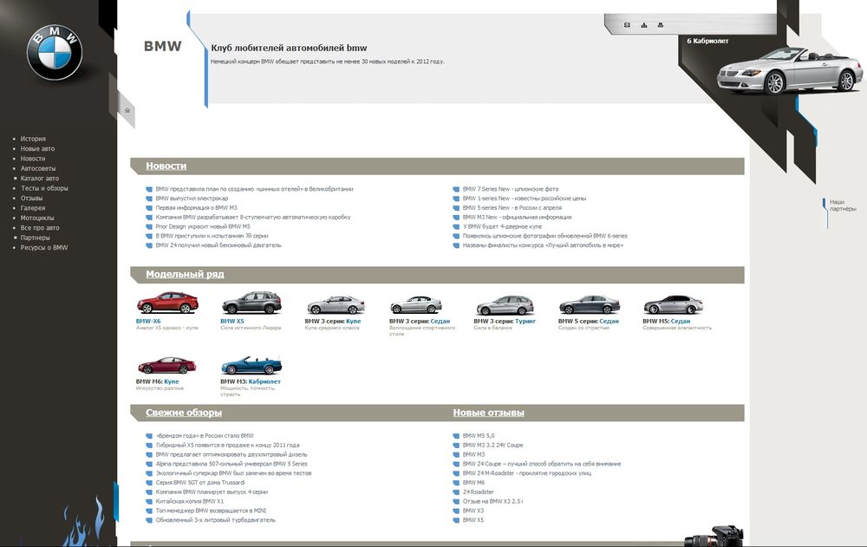Open the 6 Кабриолет car image

[790, 71]
